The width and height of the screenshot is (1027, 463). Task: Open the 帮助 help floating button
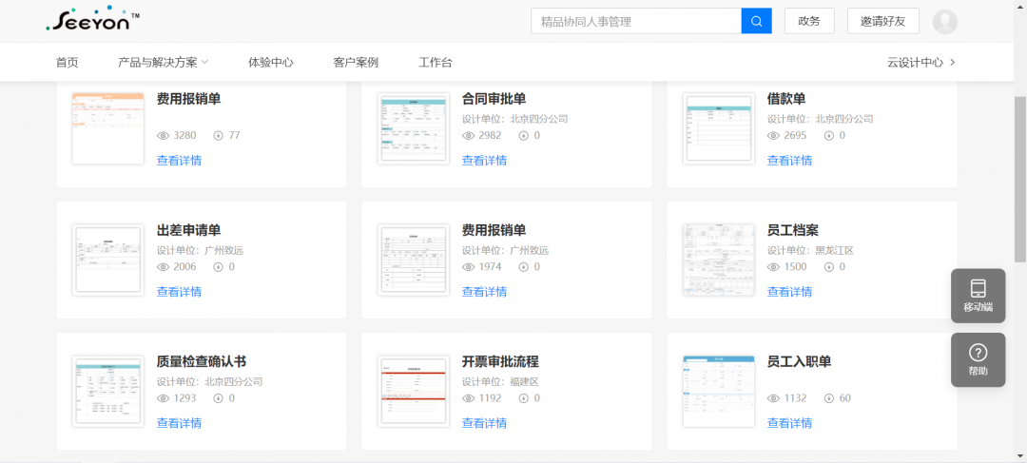tap(978, 359)
